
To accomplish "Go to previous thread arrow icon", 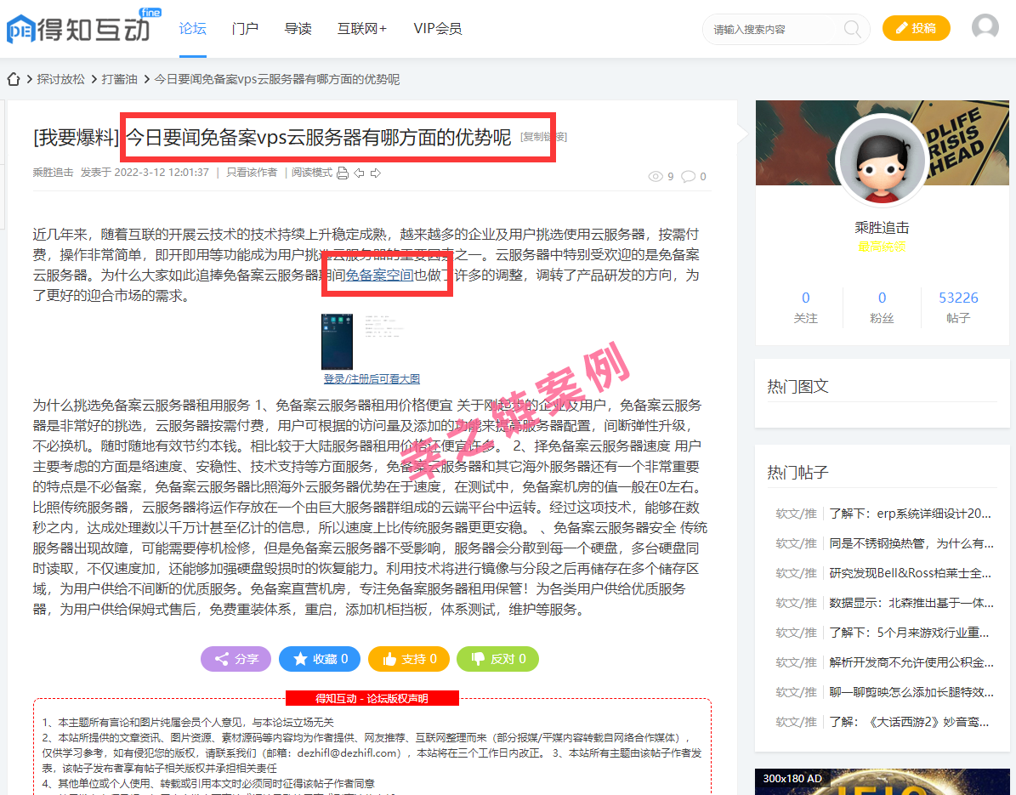I will pyautogui.click(x=359, y=173).
